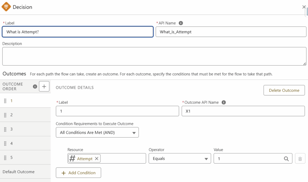Viewport: 308px width, 182px height.
Task: Click the API Name input field
Action: tap(231, 32)
